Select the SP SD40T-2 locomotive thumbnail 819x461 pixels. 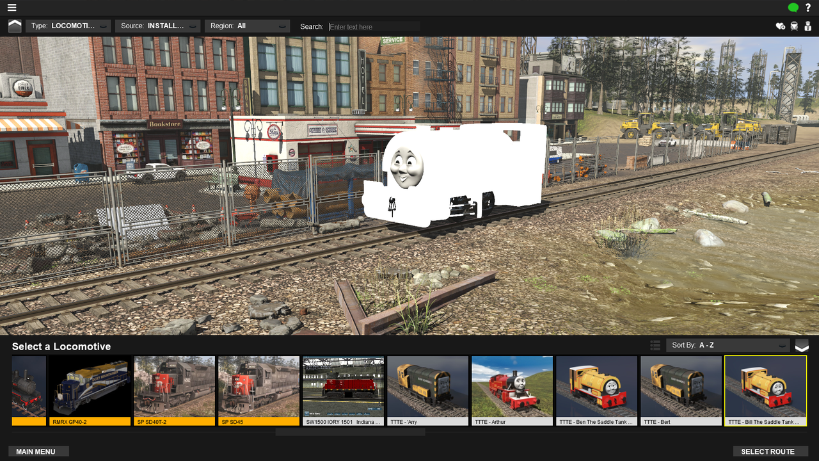(174, 391)
